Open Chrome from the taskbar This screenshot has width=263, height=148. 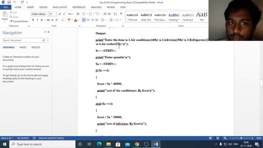pos(137,144)
